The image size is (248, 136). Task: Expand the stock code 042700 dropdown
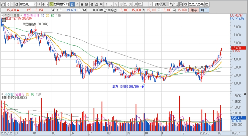tap(35, 4)
